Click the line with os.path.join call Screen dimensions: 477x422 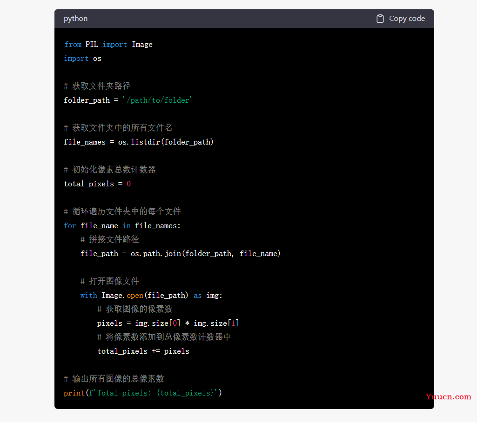coord(181,254)
